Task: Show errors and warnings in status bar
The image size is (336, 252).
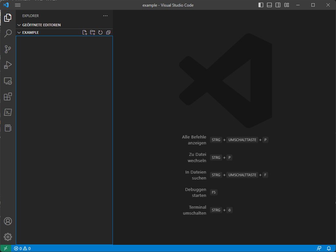Action: (22, 248)
